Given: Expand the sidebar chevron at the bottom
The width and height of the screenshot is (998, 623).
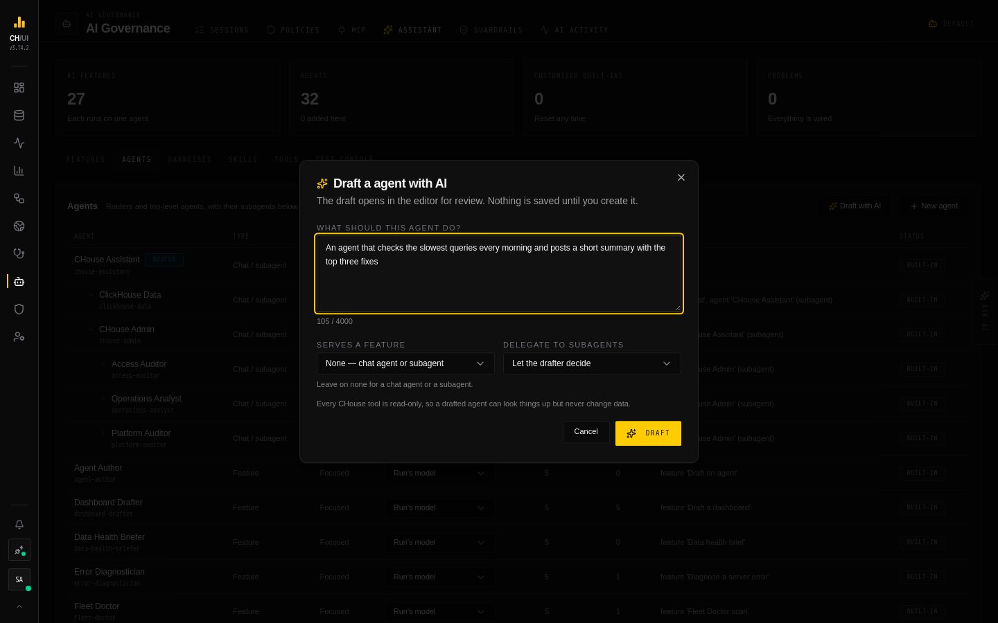Looking at the screenshot, I should 19,607.
